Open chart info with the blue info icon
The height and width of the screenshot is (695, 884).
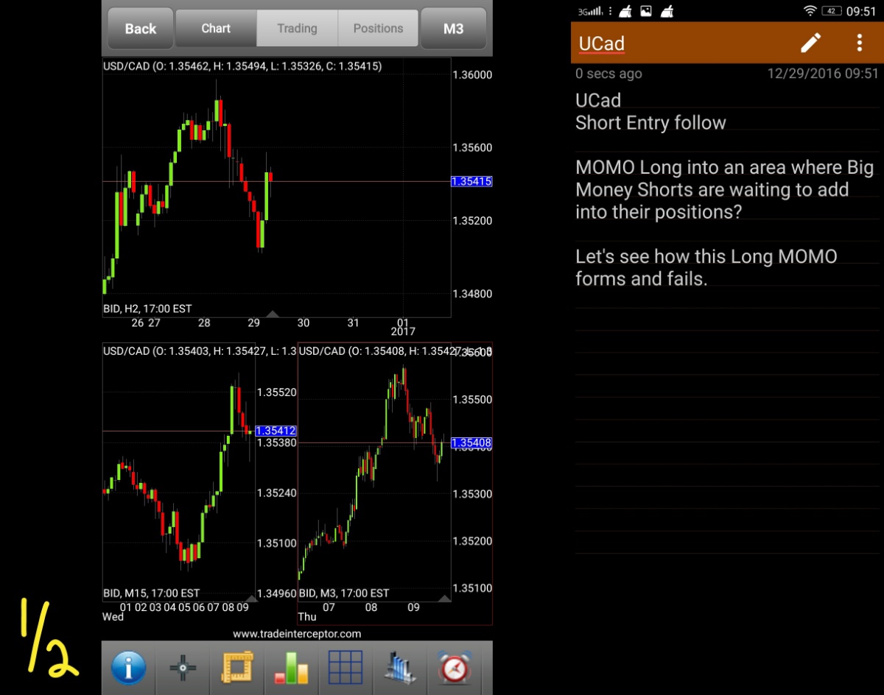coord(128,668)
